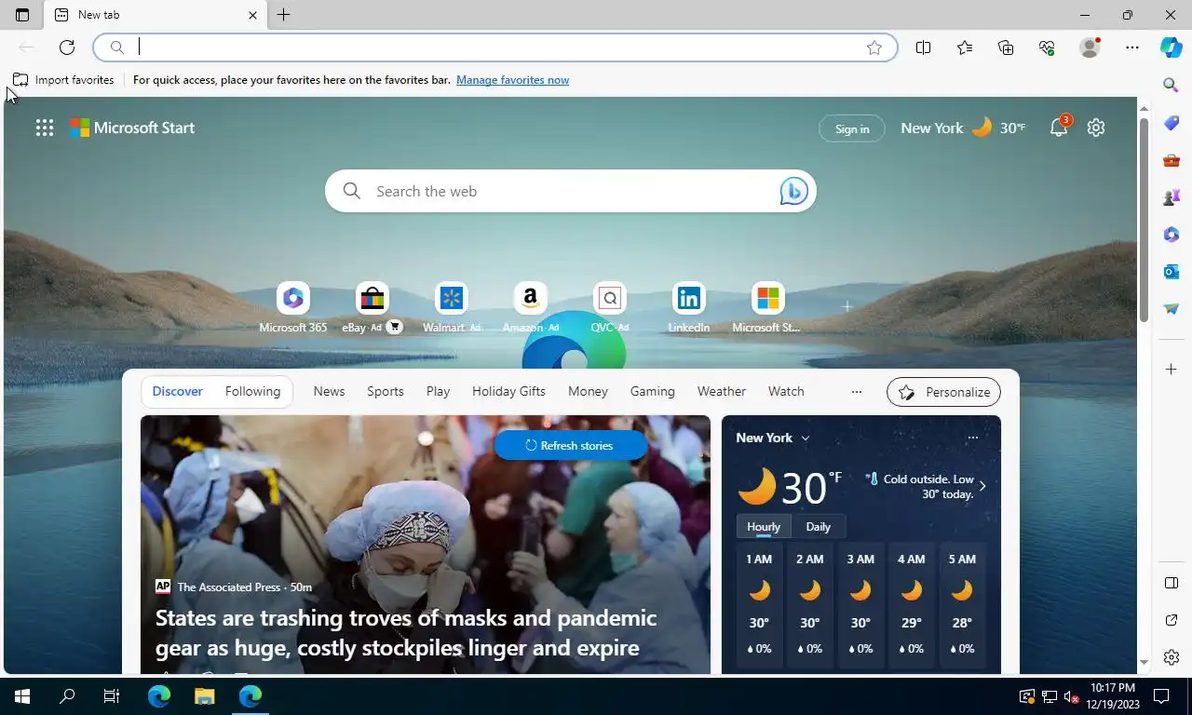Open the Copilot icon
This screenshot has height=715, width=1192.
point(1172,47)
